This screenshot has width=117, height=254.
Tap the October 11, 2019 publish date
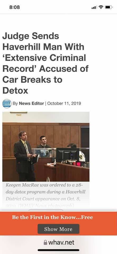coord(64,103)
